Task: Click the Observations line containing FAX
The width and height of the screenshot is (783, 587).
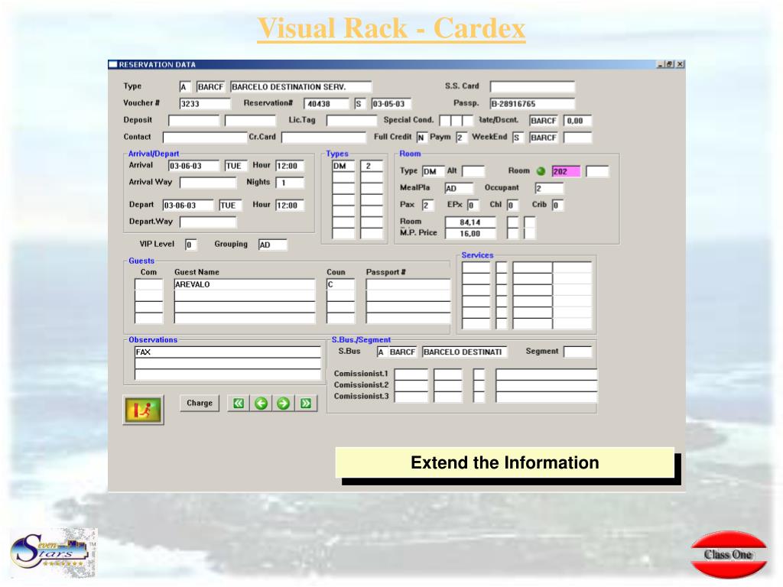Action: [x=228, y=352]
